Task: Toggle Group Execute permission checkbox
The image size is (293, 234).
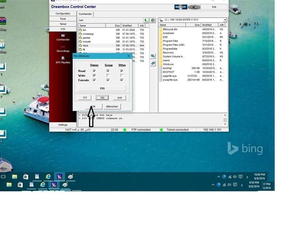Action: tap(108, 80)
